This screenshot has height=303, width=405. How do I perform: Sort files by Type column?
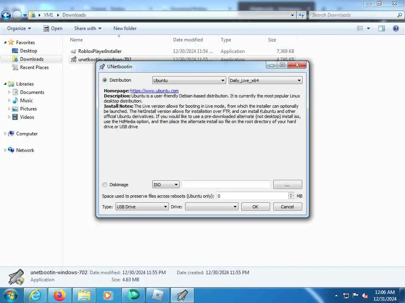pos(226,40)
